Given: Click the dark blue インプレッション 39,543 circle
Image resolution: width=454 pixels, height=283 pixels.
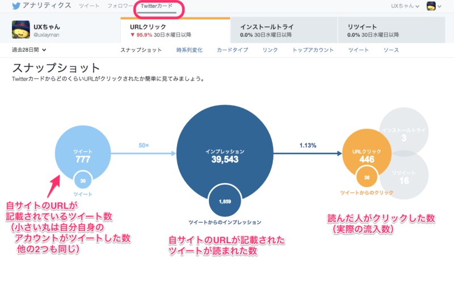Looking at the screenshot, I should 225,152.
